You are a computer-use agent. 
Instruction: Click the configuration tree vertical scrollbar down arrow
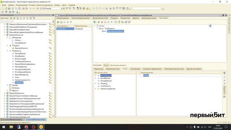click(53, 116)
